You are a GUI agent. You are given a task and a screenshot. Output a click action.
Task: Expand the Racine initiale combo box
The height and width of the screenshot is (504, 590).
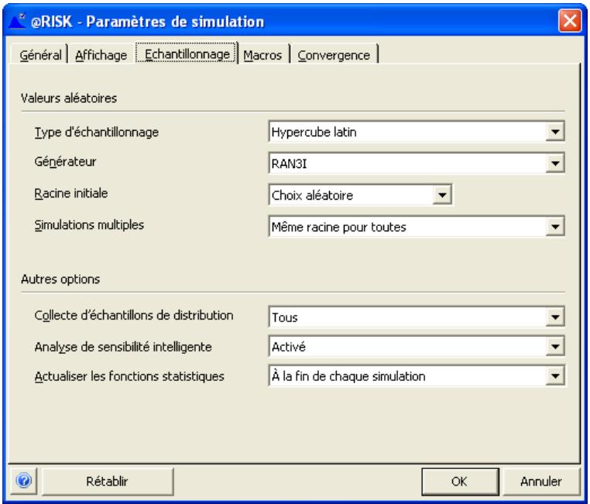[x=441, y=195]
